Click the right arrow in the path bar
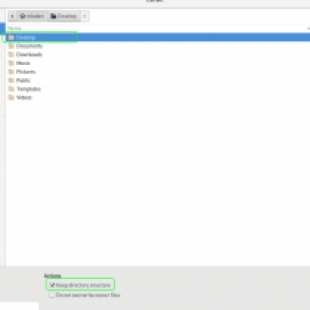310x310 pixels. (84, 16)
